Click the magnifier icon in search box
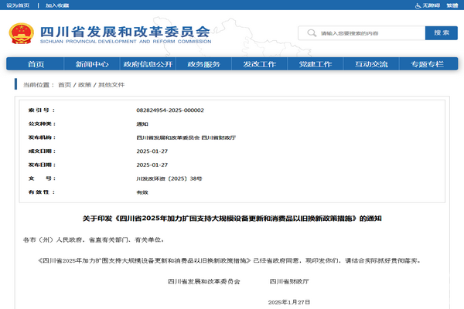The width and height of the screenshot is (464, 309). pyautogui.click(x=311, y=33)
